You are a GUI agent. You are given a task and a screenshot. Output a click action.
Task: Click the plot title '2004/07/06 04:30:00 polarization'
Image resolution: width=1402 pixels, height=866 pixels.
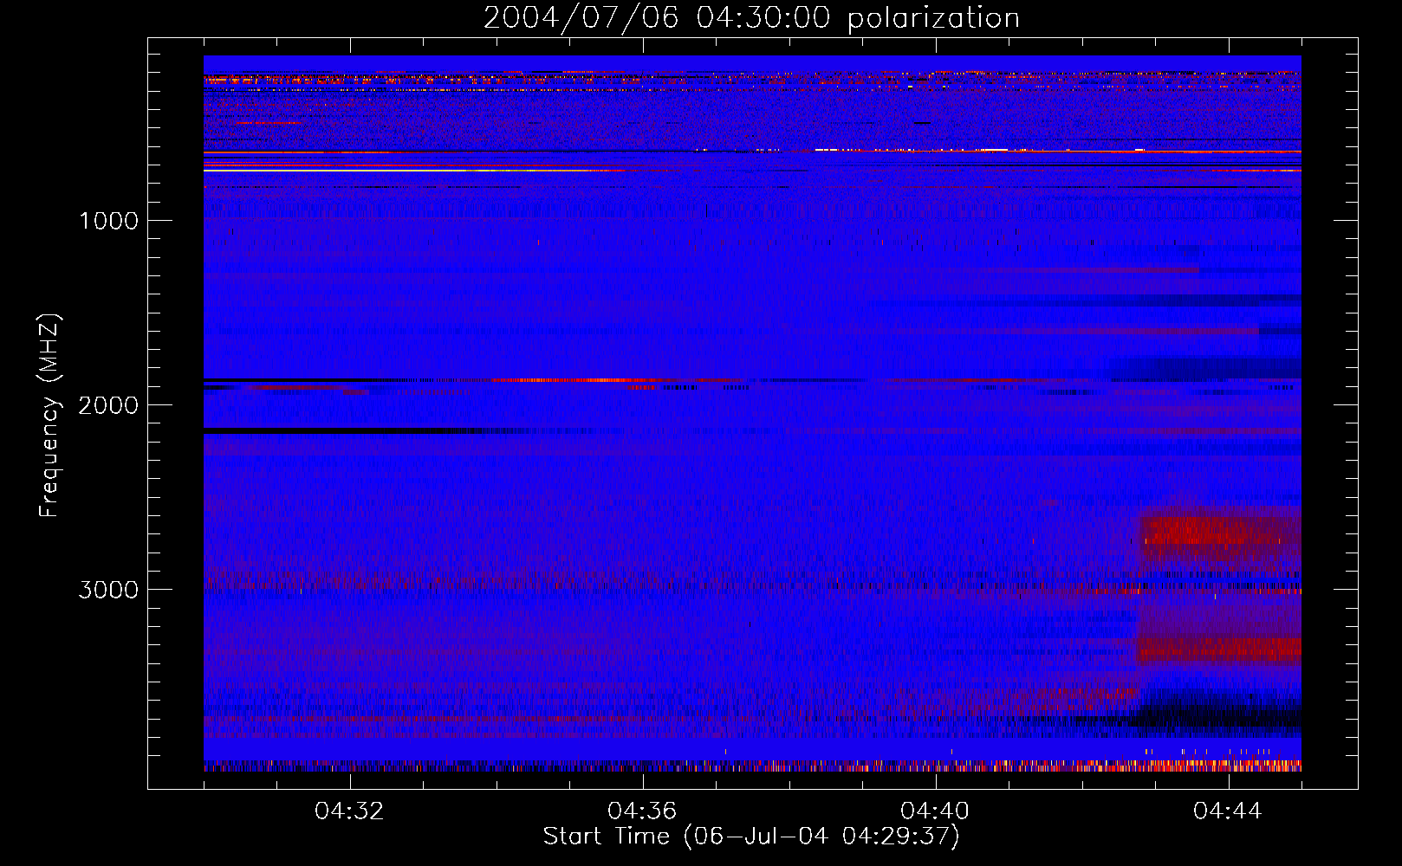(751, 18)
